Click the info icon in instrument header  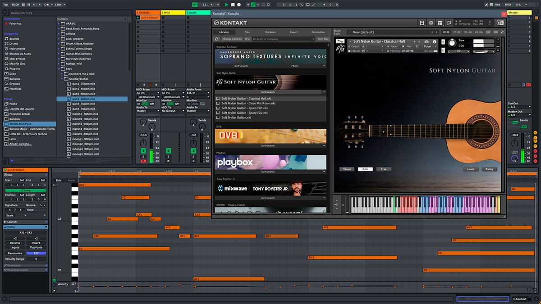pos(435,41)
